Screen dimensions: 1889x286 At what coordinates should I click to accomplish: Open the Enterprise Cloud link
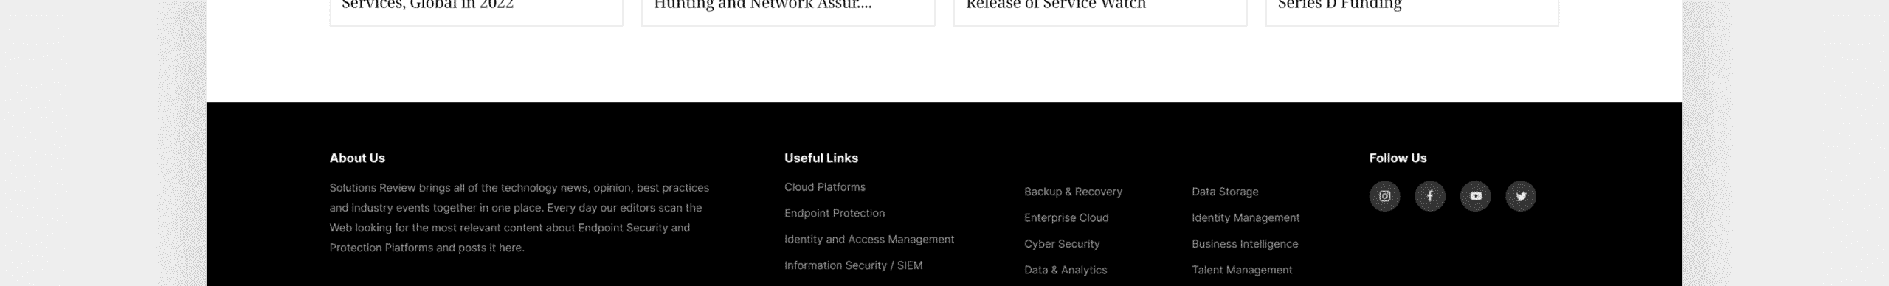[x=1066, y=217]
